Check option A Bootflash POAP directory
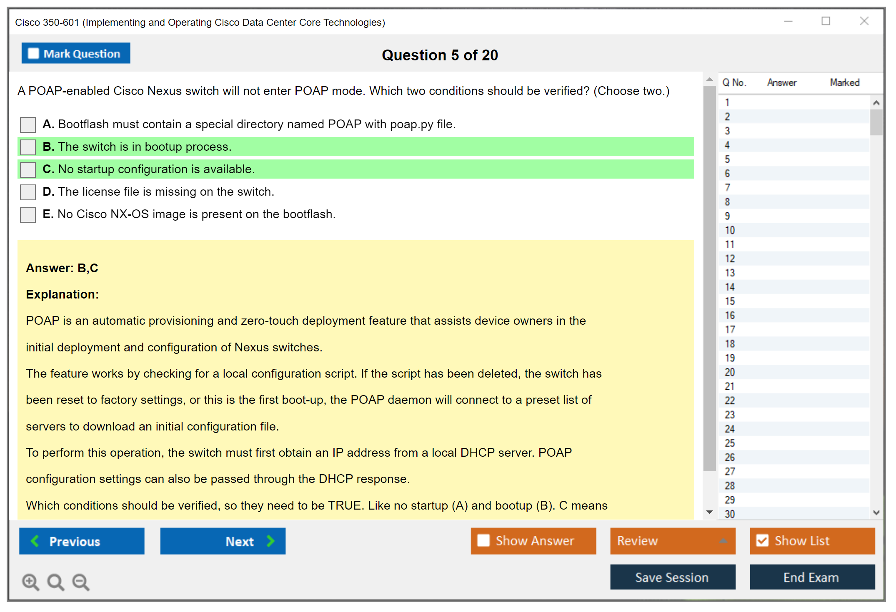896x612 pixels. pyautogui.click(x=28, y=124)
